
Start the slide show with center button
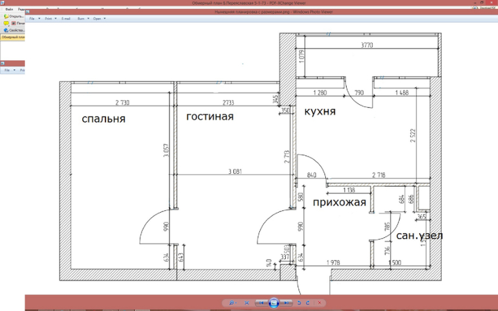[274, 303]
